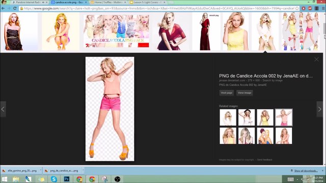Open dropdown for allie_gonino_png download
326x183 pixels.
[x=41, y=171]
